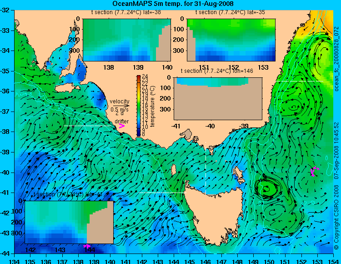341x264 pixels.
Task: Click the magenta drifter marker below lat=-41 inset
Action: coord(87,246)
